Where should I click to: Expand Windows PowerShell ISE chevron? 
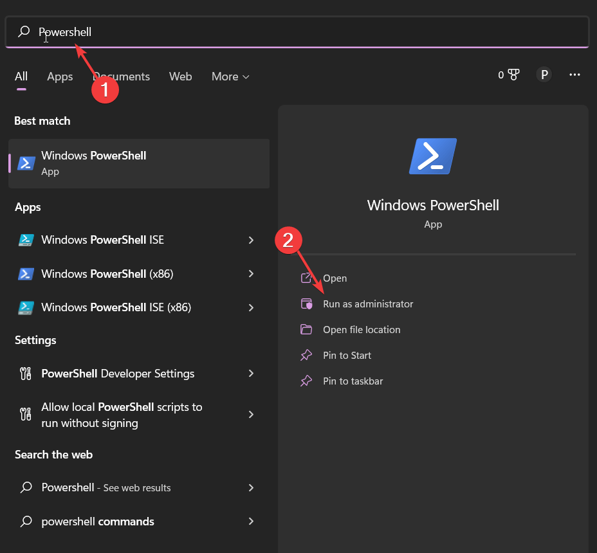point(251,240)
